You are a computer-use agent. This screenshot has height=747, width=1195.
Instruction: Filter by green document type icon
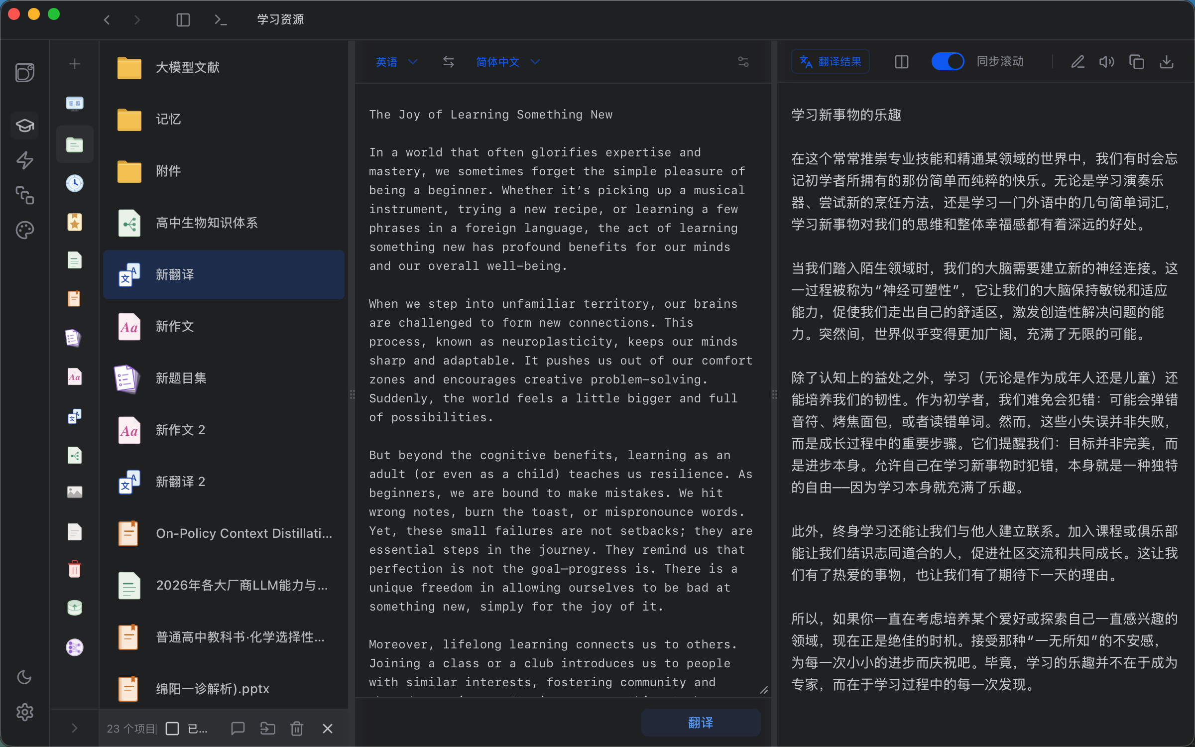[x=75, y=260]
